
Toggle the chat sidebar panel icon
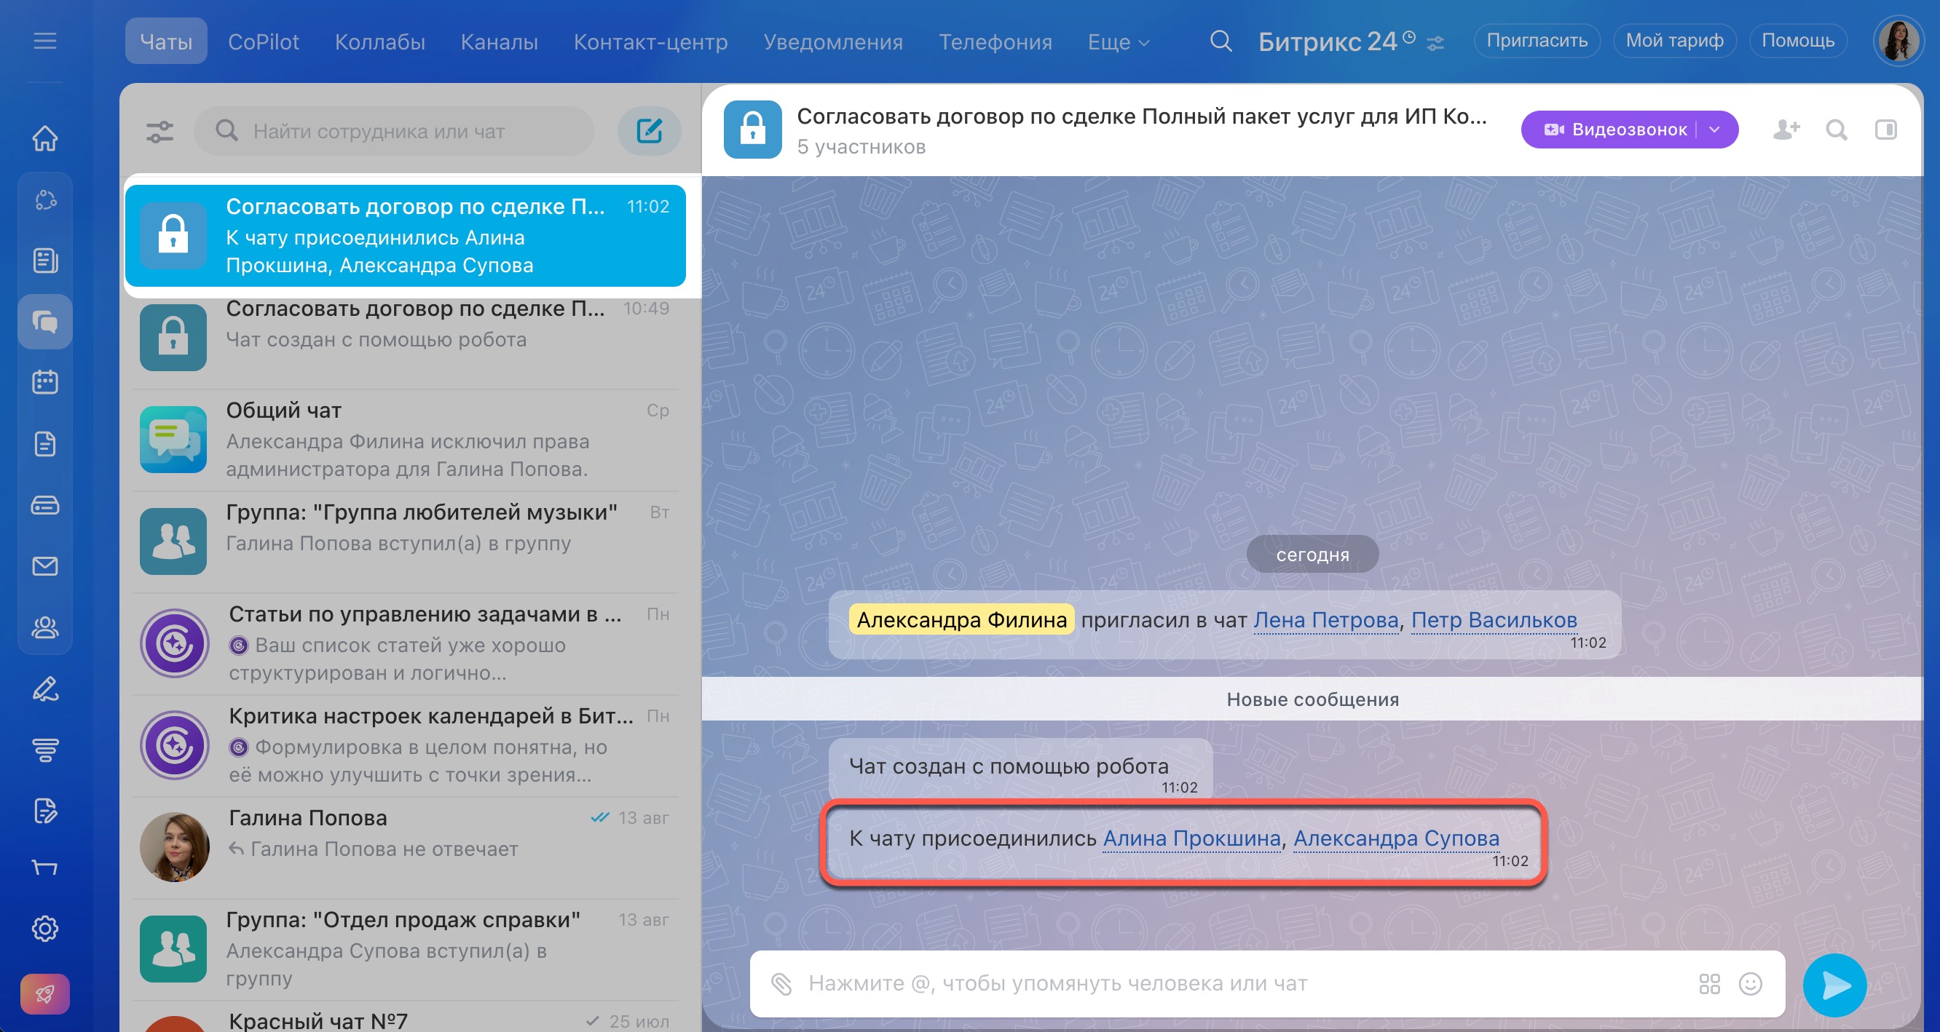(x=1886, y=130)
